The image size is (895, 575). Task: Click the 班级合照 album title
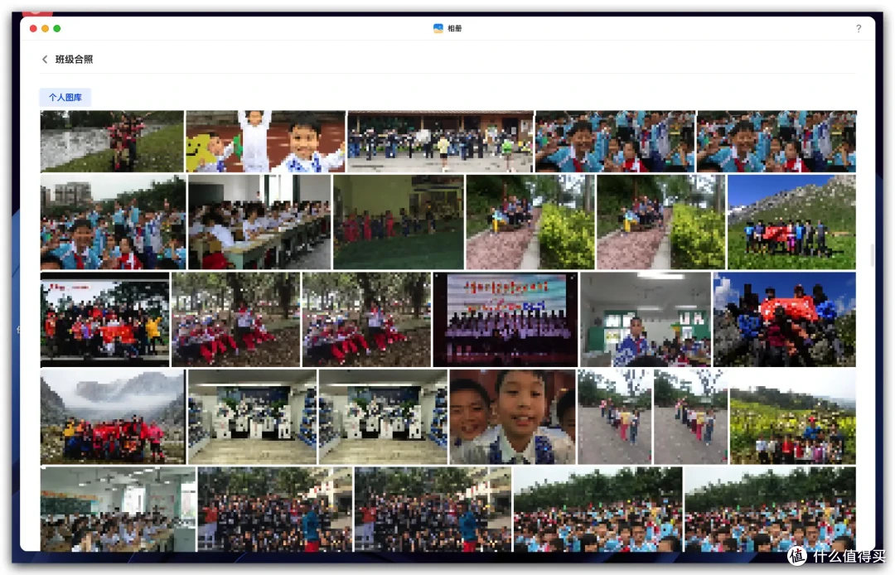tap(75, 60)
